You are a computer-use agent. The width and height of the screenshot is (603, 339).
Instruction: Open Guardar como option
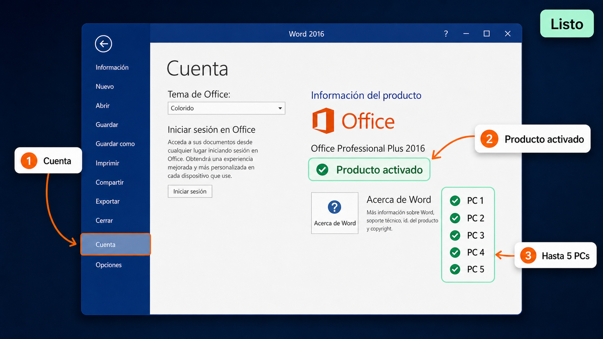(x=115, y=144)
